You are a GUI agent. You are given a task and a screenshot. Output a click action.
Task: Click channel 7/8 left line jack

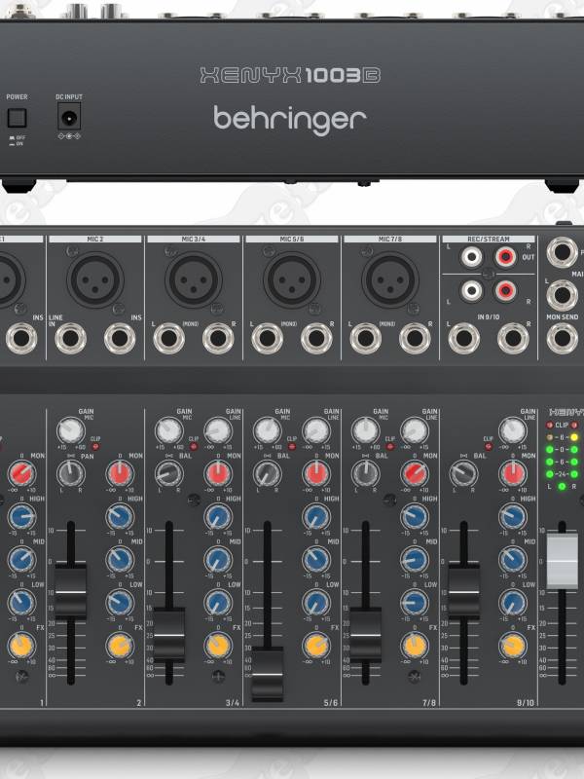(366, 338)
